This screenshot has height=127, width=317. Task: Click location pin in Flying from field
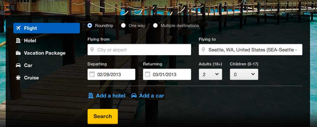click(x=92, y=50)
